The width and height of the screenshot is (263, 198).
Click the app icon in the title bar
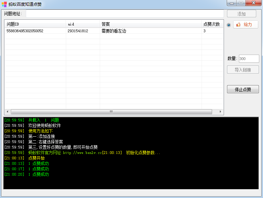[x=4, y=4]
